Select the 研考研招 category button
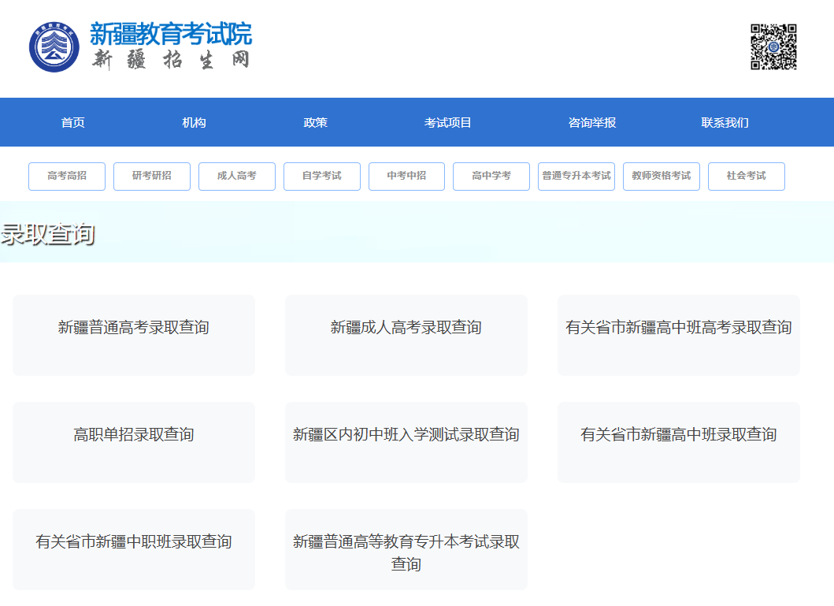Screen dimensions: 834x606 (x=151, y=176)
